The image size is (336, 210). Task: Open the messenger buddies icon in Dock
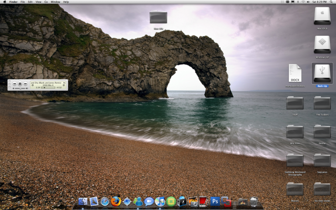[x=138, y=202]
